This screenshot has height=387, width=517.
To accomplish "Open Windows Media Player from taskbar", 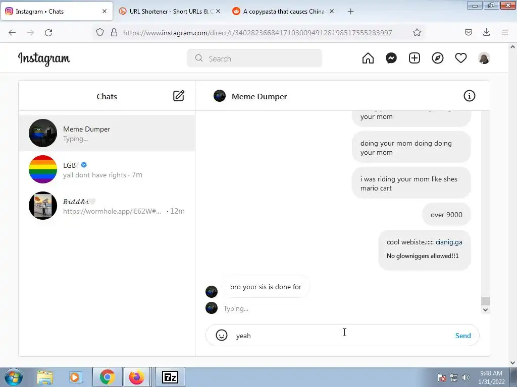I will point(75,377).
